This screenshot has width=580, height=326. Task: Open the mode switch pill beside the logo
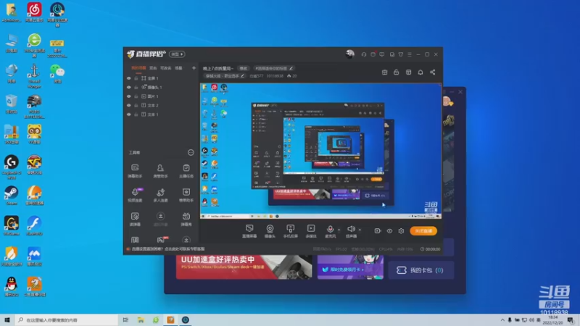tap(177, 54)
